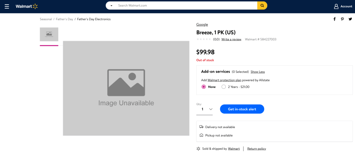Go to Seasonal breadcrumb
355x154 pixels.
(x=46, y=19)
